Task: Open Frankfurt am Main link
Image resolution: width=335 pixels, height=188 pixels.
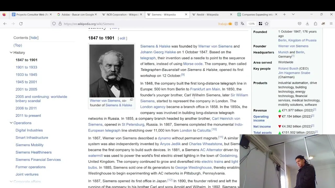Action: [x=205, y=89]
